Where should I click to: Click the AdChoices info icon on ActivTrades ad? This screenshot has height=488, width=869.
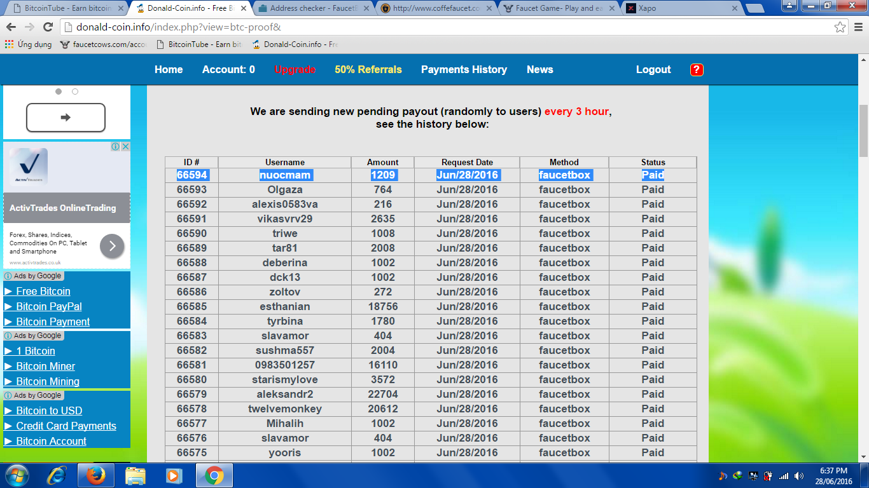click(x=116, y=146)
